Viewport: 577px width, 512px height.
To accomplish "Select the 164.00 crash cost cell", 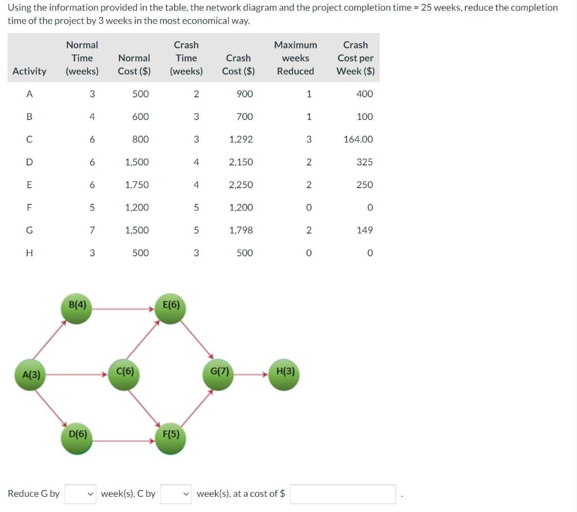I will [x=358, y=139].
